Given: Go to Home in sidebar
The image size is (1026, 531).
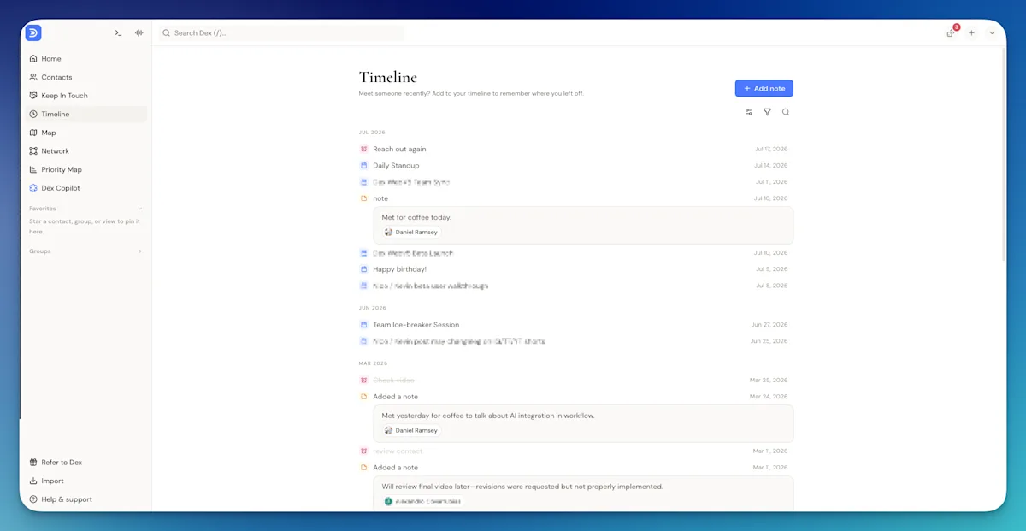Looking at the screenshot, I should tap(85, 59).
